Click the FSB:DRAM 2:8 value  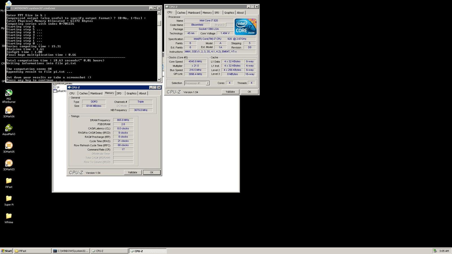click(123, 124)
